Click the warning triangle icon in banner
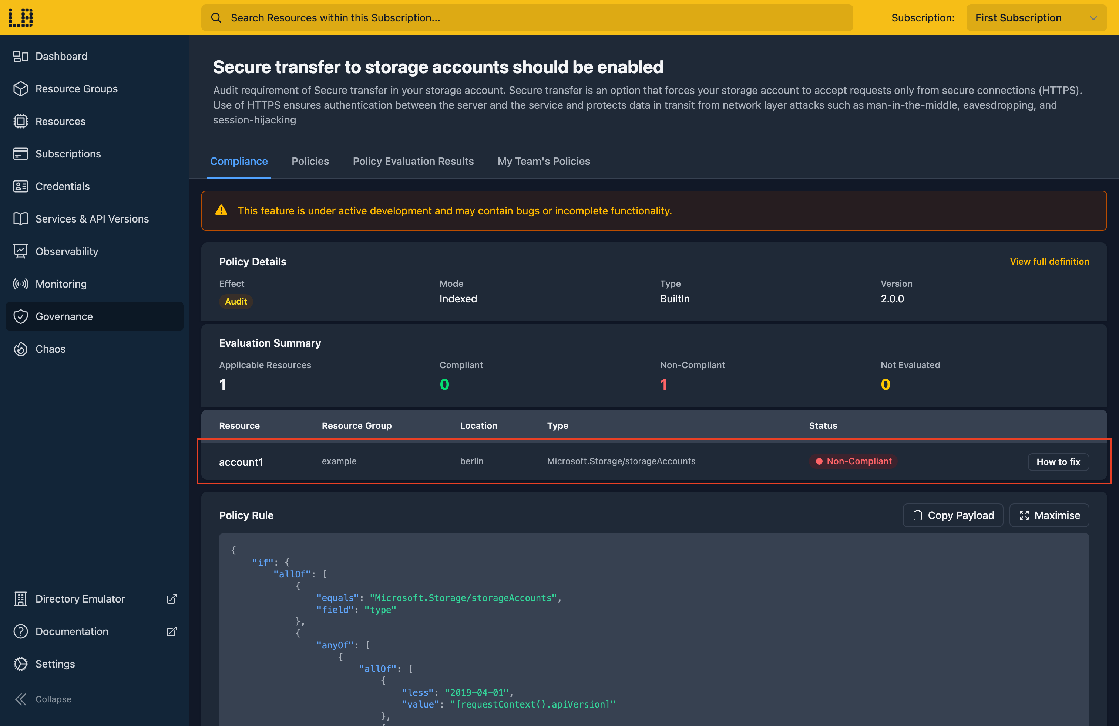The width and height of the screenshot is (1119, 726). 221,210
